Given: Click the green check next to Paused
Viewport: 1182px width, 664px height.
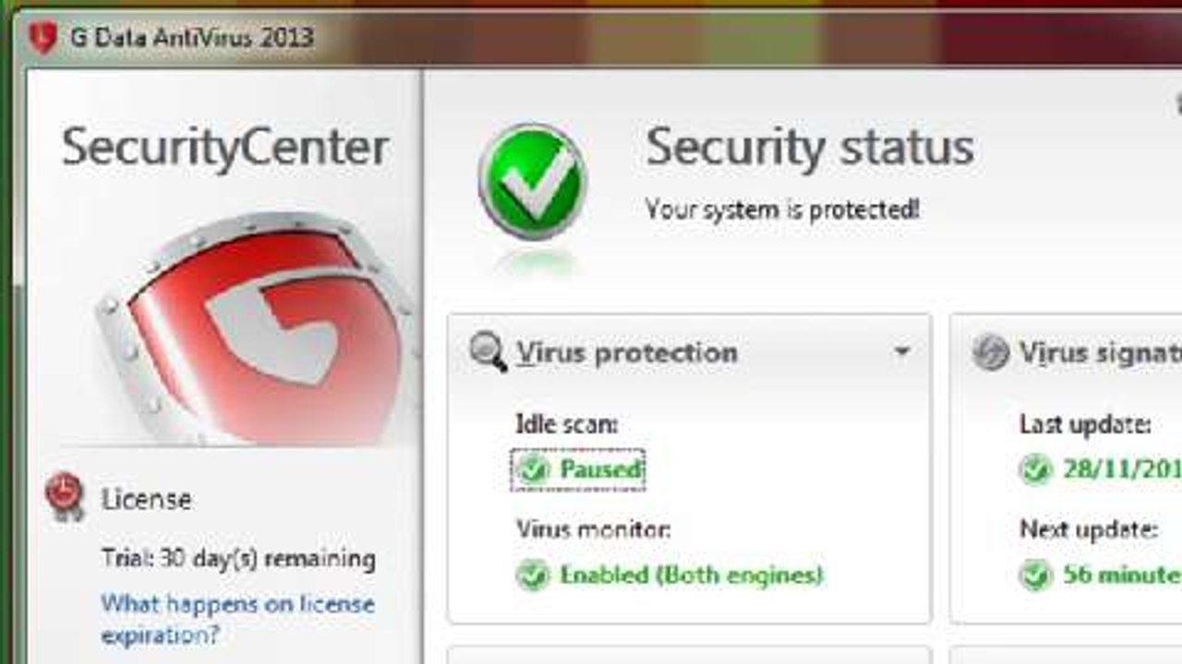Looking at the screenshot, I should point(532,469).
